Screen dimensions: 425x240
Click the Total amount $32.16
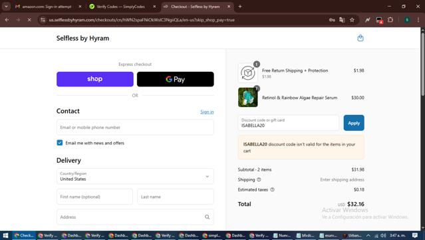coord(356,204)
